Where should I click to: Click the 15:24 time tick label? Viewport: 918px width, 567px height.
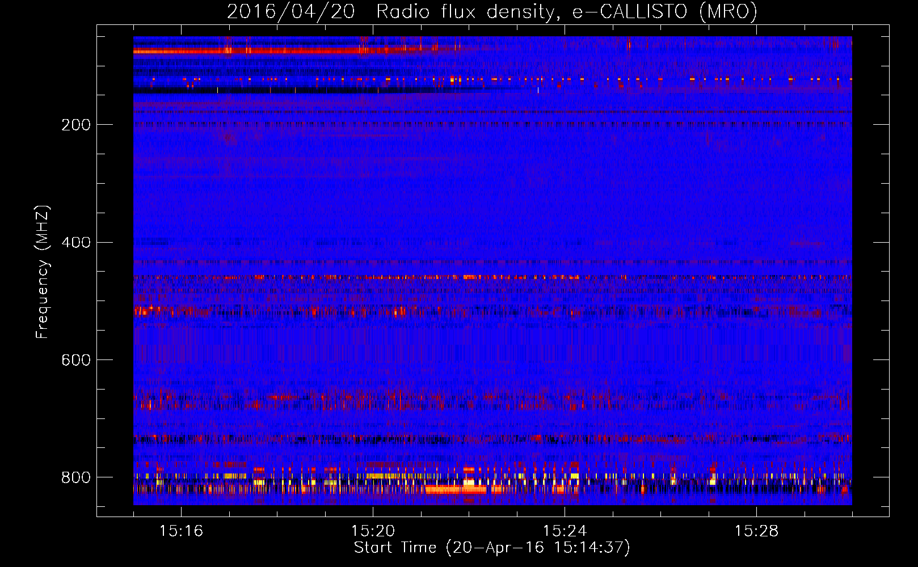click(565, 531)
